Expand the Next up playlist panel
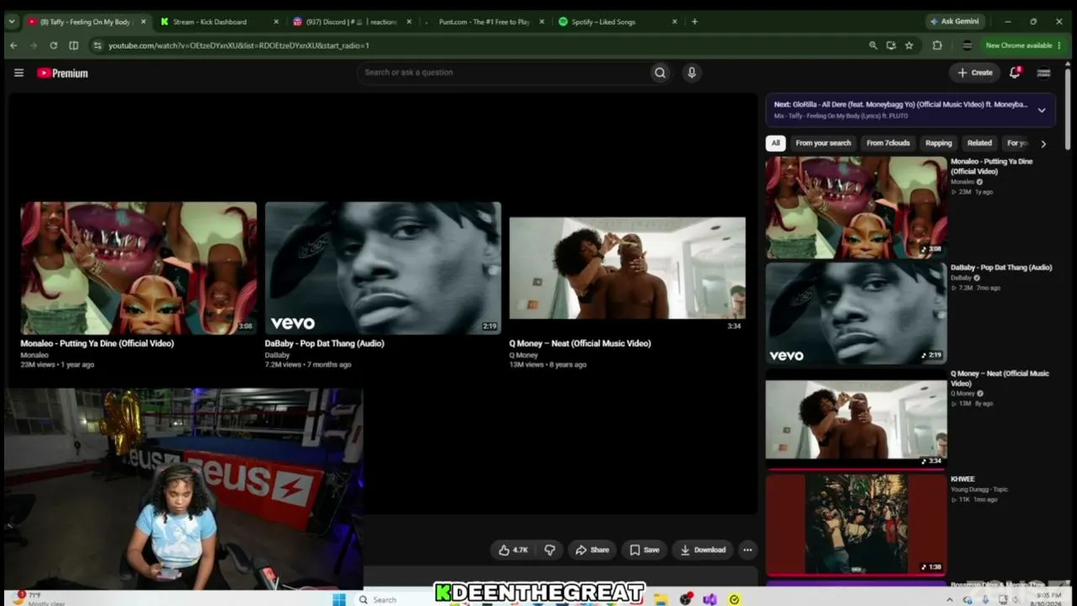Screen dimensions: 1077x606 click(x=1042, y=110)
